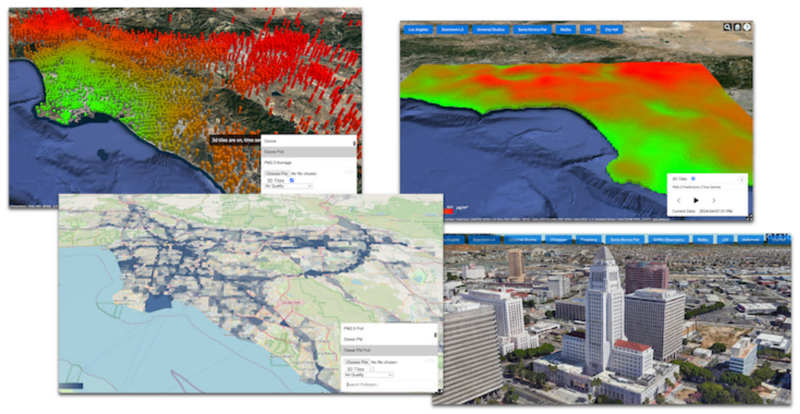This screenshot has height=414, width=800.
Task: Click Griffith Observatory button in 3D city window
Action: point(668,240)
